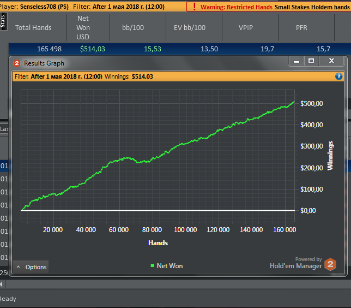Select the $514,03 net won cell
The height and width of the screenshot is (308, 351).
93,49
